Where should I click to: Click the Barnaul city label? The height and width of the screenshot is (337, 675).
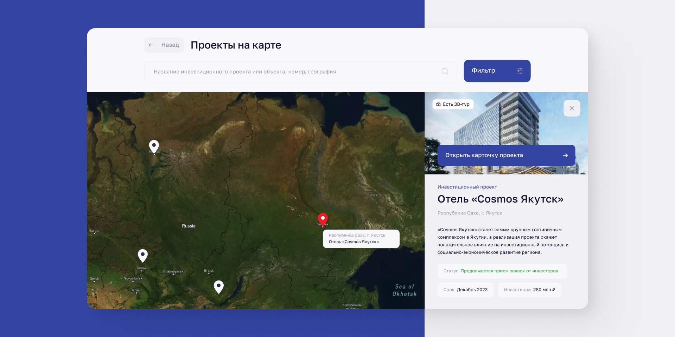click(136, 290)
